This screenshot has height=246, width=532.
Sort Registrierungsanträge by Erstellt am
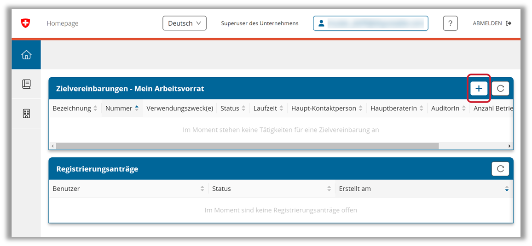click(x=423, y=189)
